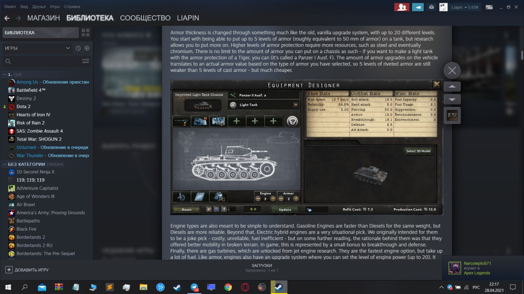This screenshot has height=294, width=524.
Task: Select Black Fire in the game list
Action: tap(48, 229)
